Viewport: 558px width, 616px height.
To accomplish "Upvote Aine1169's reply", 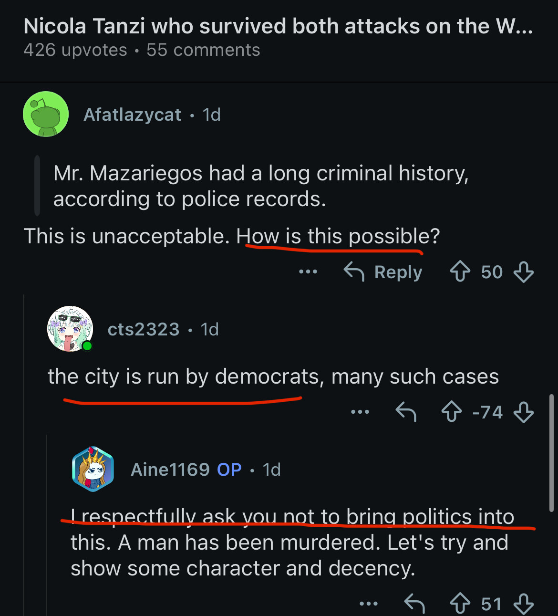I will [460, 604].
